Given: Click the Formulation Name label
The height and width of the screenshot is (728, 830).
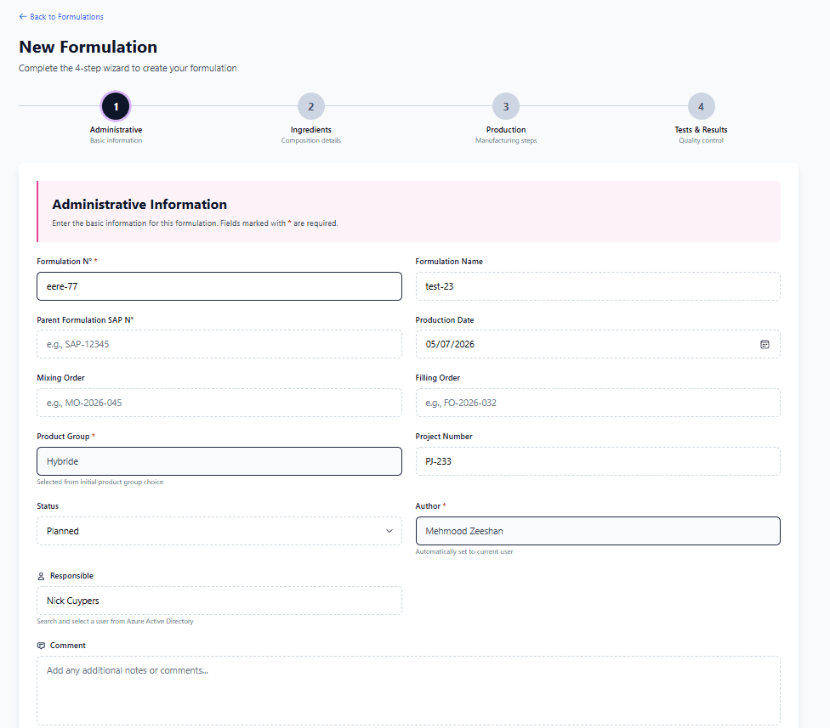Looking at the screenshot, I should 449,261.
